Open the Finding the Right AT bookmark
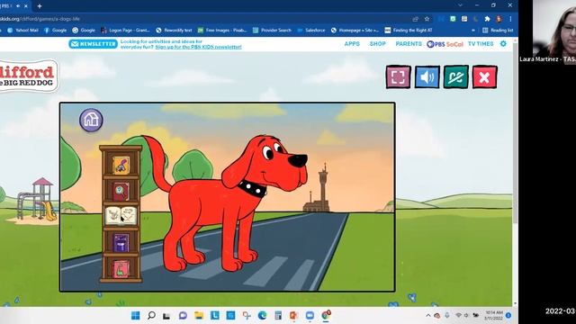Screen dimensions: 576x324 (409, 30)
